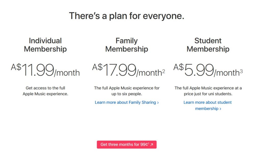Select the Student Membership heading
The height and width of the screenshot is (160, 261).
pos(208,45)
